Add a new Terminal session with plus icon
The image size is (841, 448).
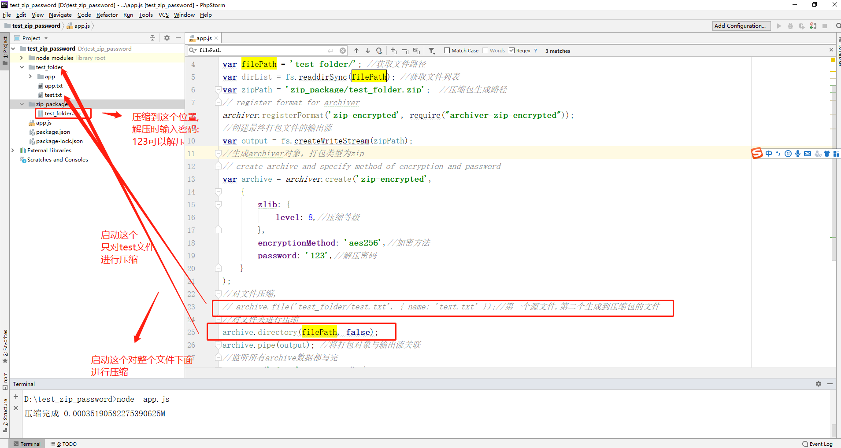point(16,396)
